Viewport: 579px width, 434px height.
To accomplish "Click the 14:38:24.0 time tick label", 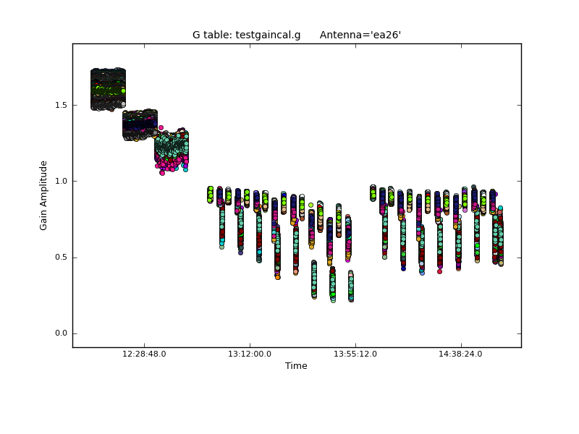I will point(460,354).
